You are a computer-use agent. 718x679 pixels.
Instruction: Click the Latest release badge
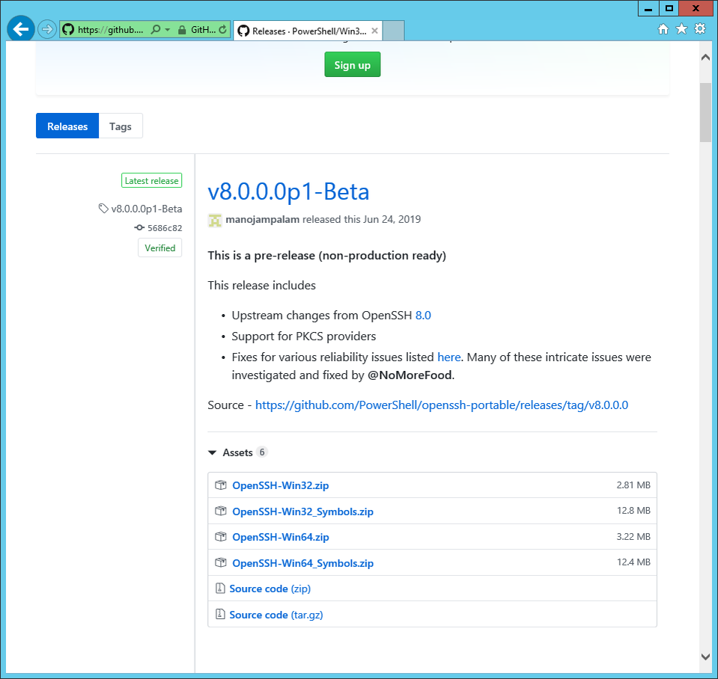[x=151, y=181]
